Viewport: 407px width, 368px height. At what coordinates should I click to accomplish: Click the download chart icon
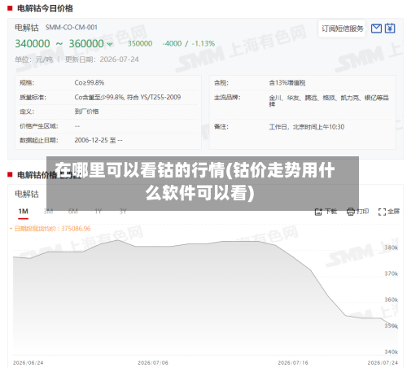[x=318, y=212]
